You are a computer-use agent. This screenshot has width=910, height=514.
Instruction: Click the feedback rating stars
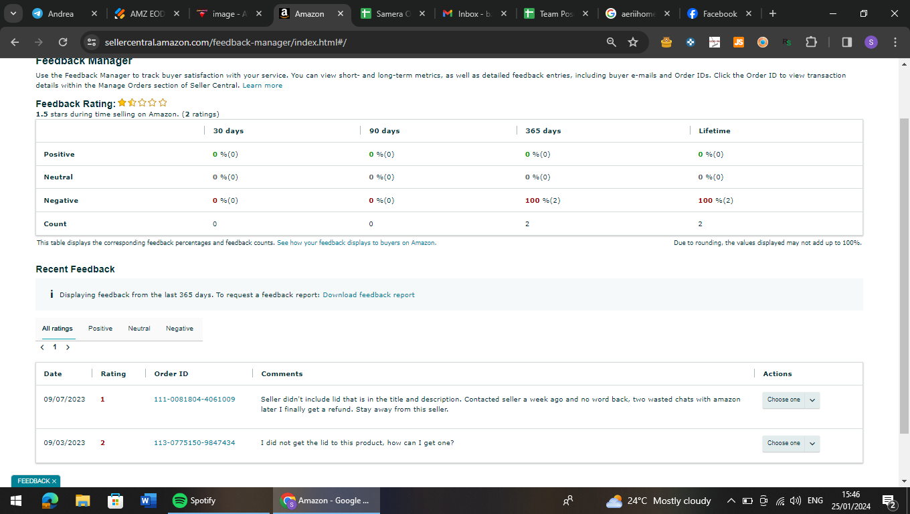point(143,103)
